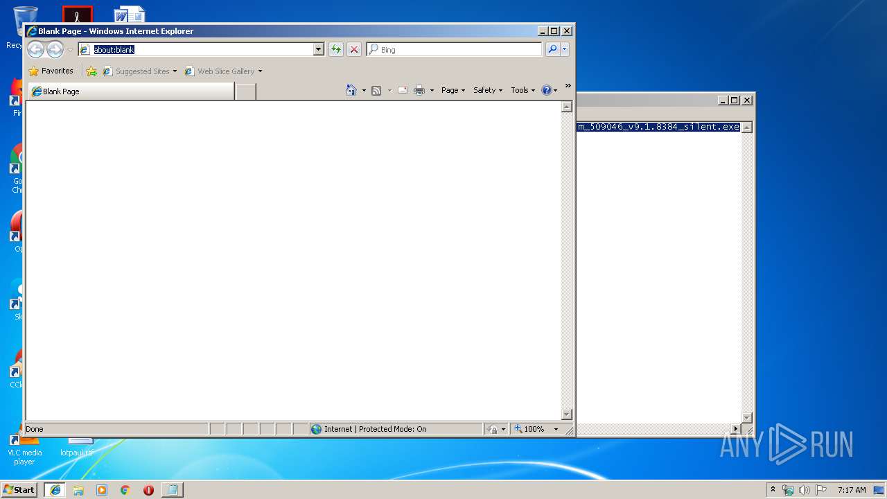Open the Windows Start menu
The width and height of the screenshot is (887, 499).
tap(19, 489)
